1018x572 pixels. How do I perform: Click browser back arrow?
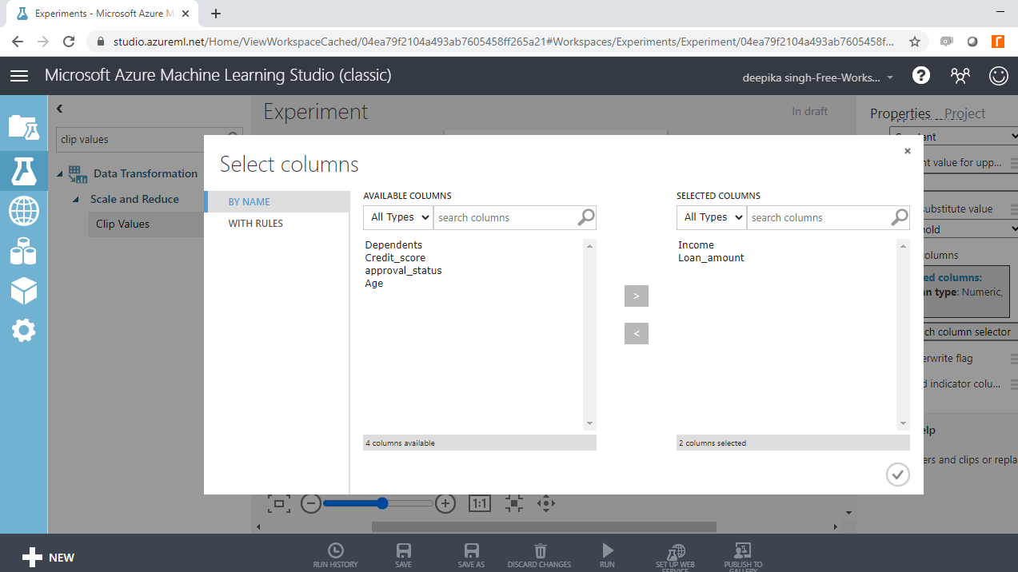tap(17, 42)
